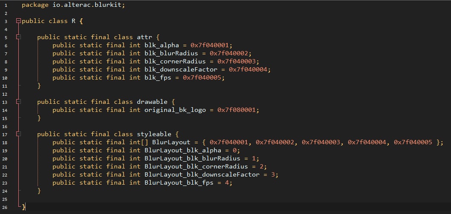Click the value 0x7f040001 on line 6
Viewport: 451px width, 214px height.
pos(210,46)
